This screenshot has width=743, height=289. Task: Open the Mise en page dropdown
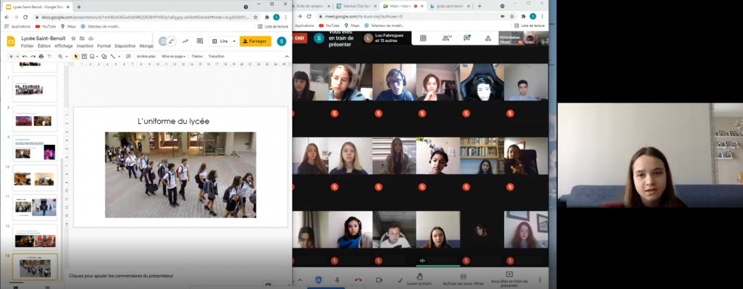coord(174,56)
